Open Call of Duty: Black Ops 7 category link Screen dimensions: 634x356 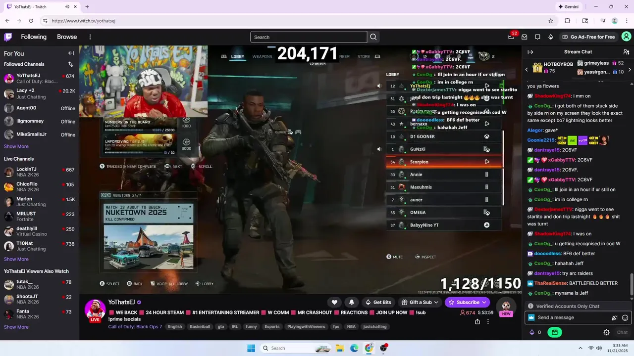(135, 327)
